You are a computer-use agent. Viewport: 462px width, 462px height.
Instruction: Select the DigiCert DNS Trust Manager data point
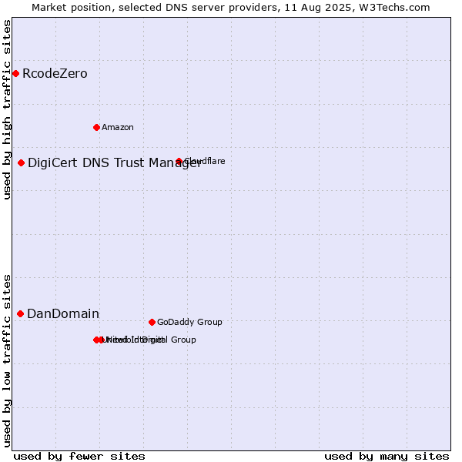22,163
